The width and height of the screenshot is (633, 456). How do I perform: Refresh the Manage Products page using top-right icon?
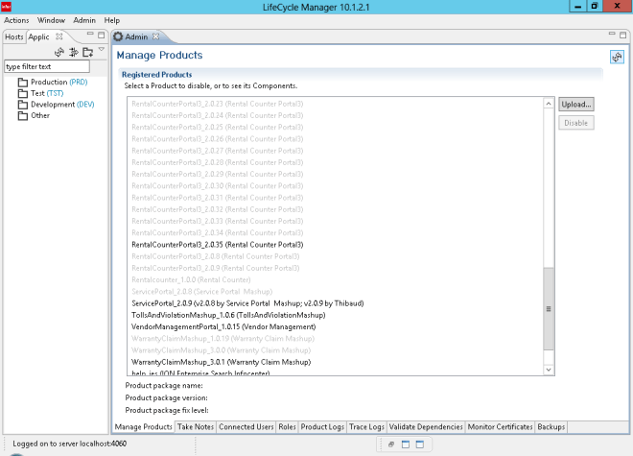[x=617, y=57]
